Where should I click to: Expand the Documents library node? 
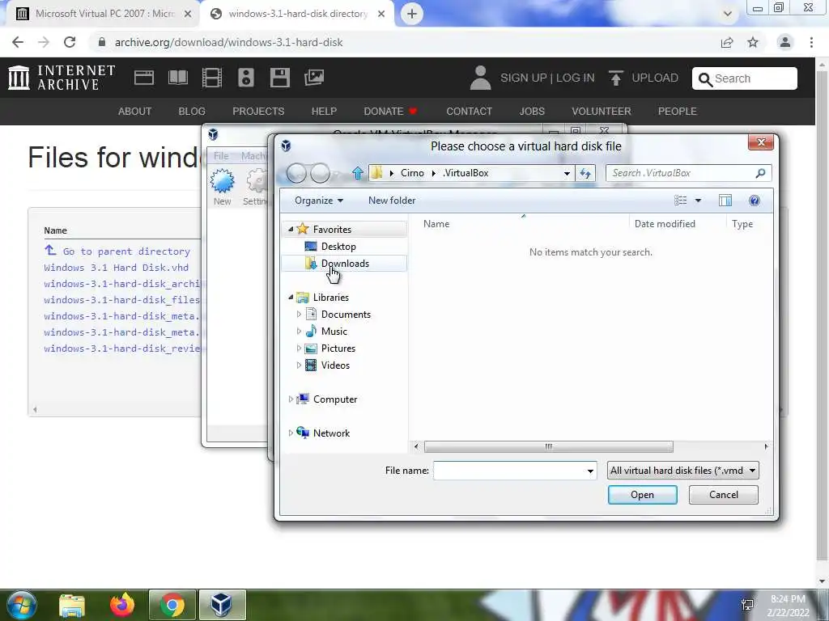pyautogui.click(x=299, y=315)
